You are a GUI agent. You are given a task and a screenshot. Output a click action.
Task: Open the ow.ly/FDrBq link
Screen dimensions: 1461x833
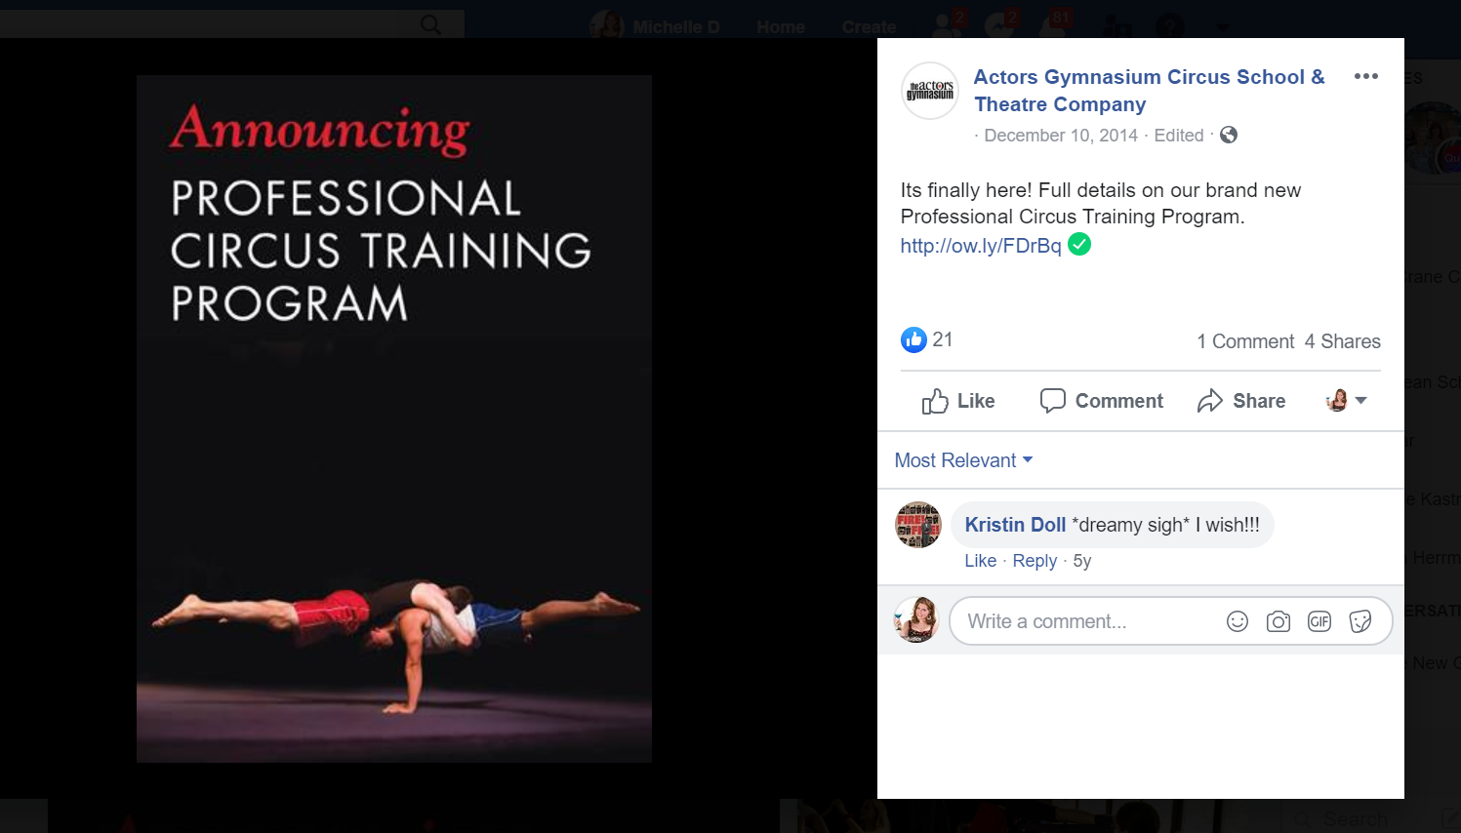pos(980,246)
